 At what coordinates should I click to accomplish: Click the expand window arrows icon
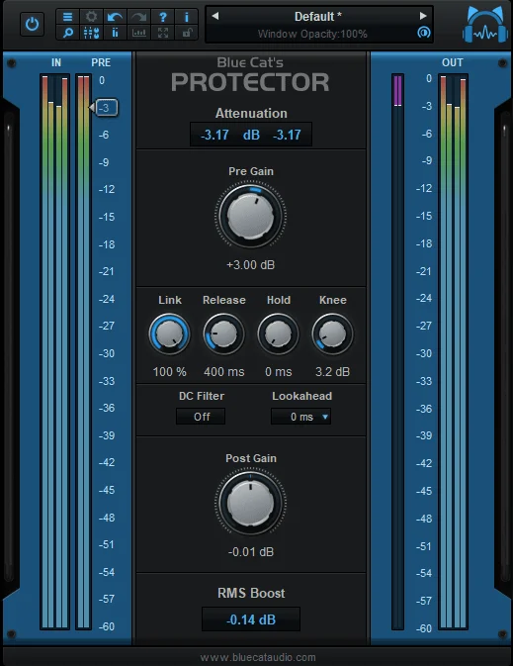[x=162, y=33]
